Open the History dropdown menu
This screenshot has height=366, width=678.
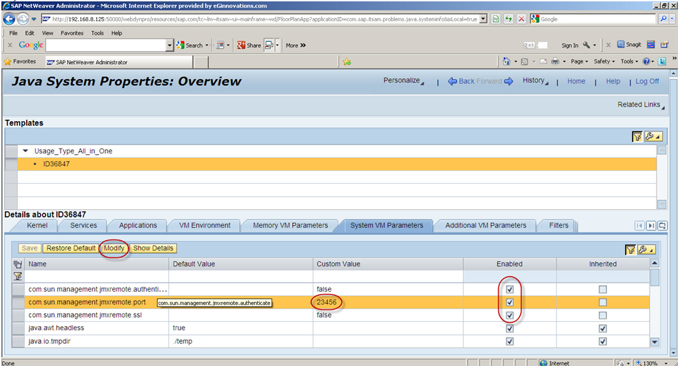pos(535,80)
